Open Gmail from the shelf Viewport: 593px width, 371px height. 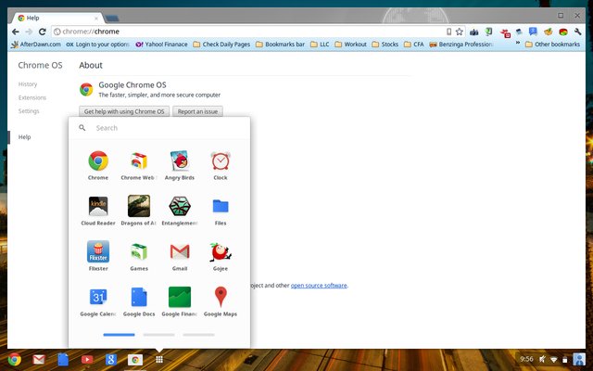pos(39,359)
